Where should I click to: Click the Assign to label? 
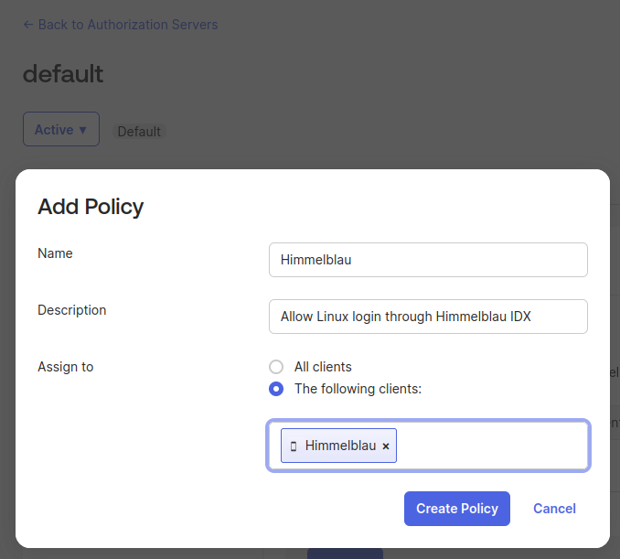point(66,367)
